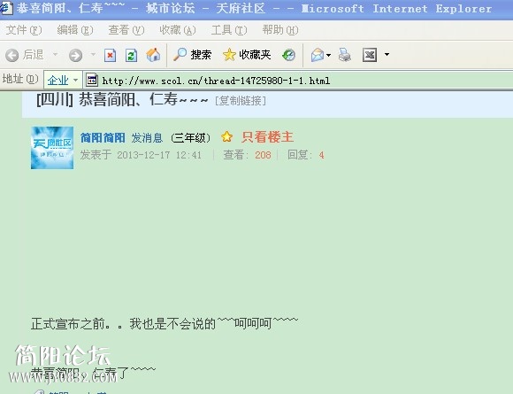Open the Forward button history dropdown arrow

93,54
